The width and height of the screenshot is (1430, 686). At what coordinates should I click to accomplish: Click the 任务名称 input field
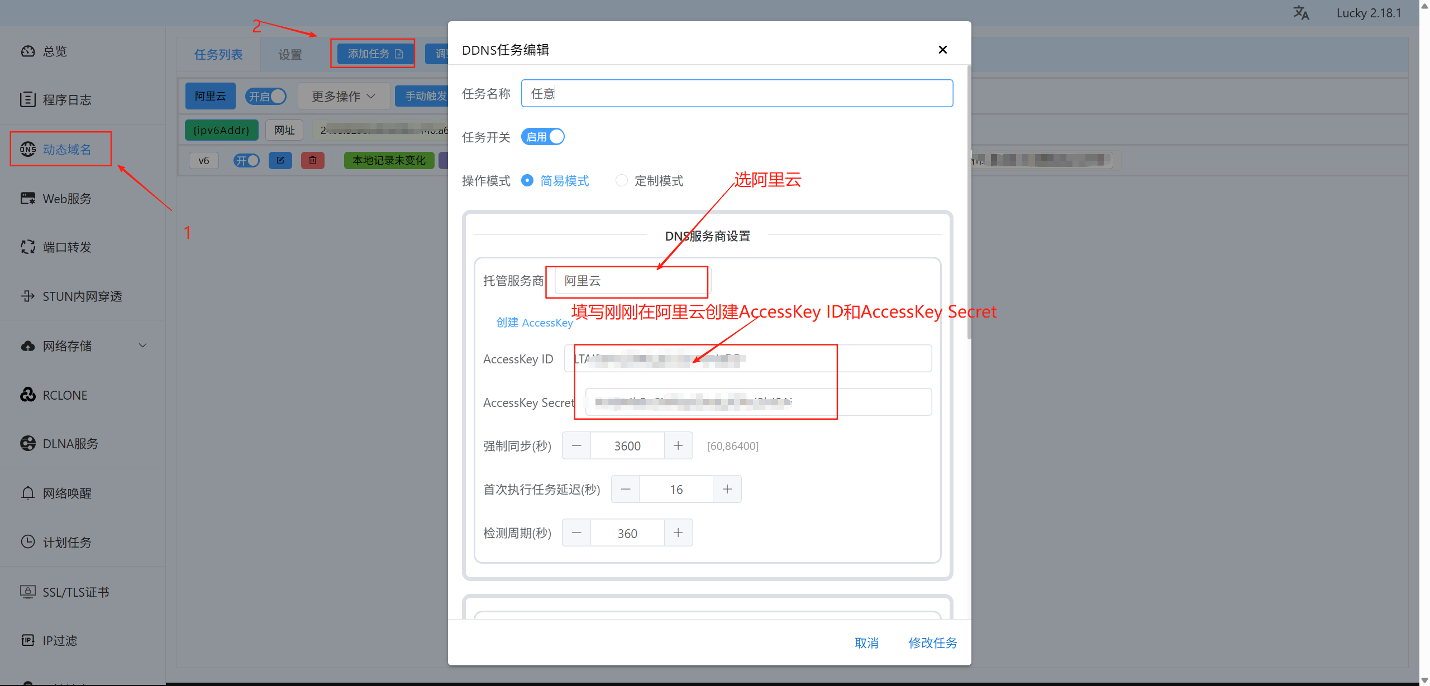pos(736,93)
